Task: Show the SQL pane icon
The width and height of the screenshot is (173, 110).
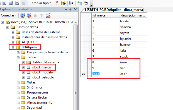Action: click(17, 3)
